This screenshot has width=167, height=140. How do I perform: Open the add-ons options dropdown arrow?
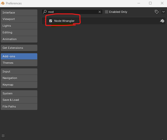point(163,12)
